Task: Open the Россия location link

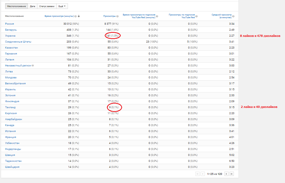Action: [9, 24]
